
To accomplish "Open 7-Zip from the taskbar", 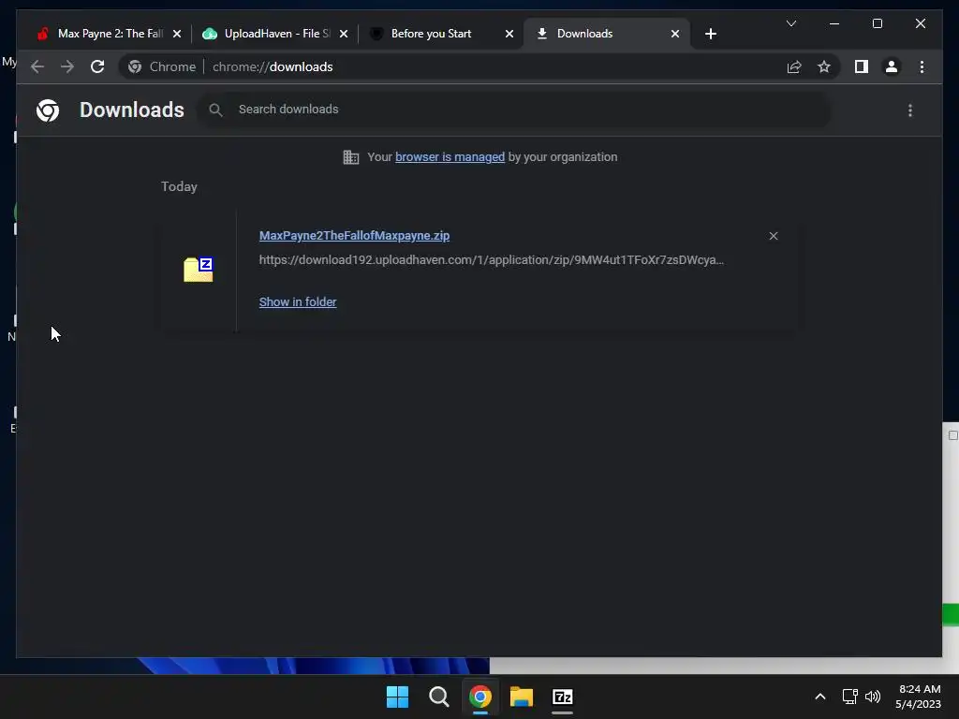I will point(563,697).
